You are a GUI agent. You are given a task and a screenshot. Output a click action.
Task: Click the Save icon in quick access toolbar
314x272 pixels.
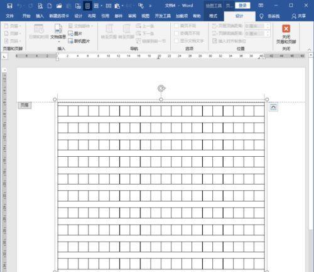9,6
